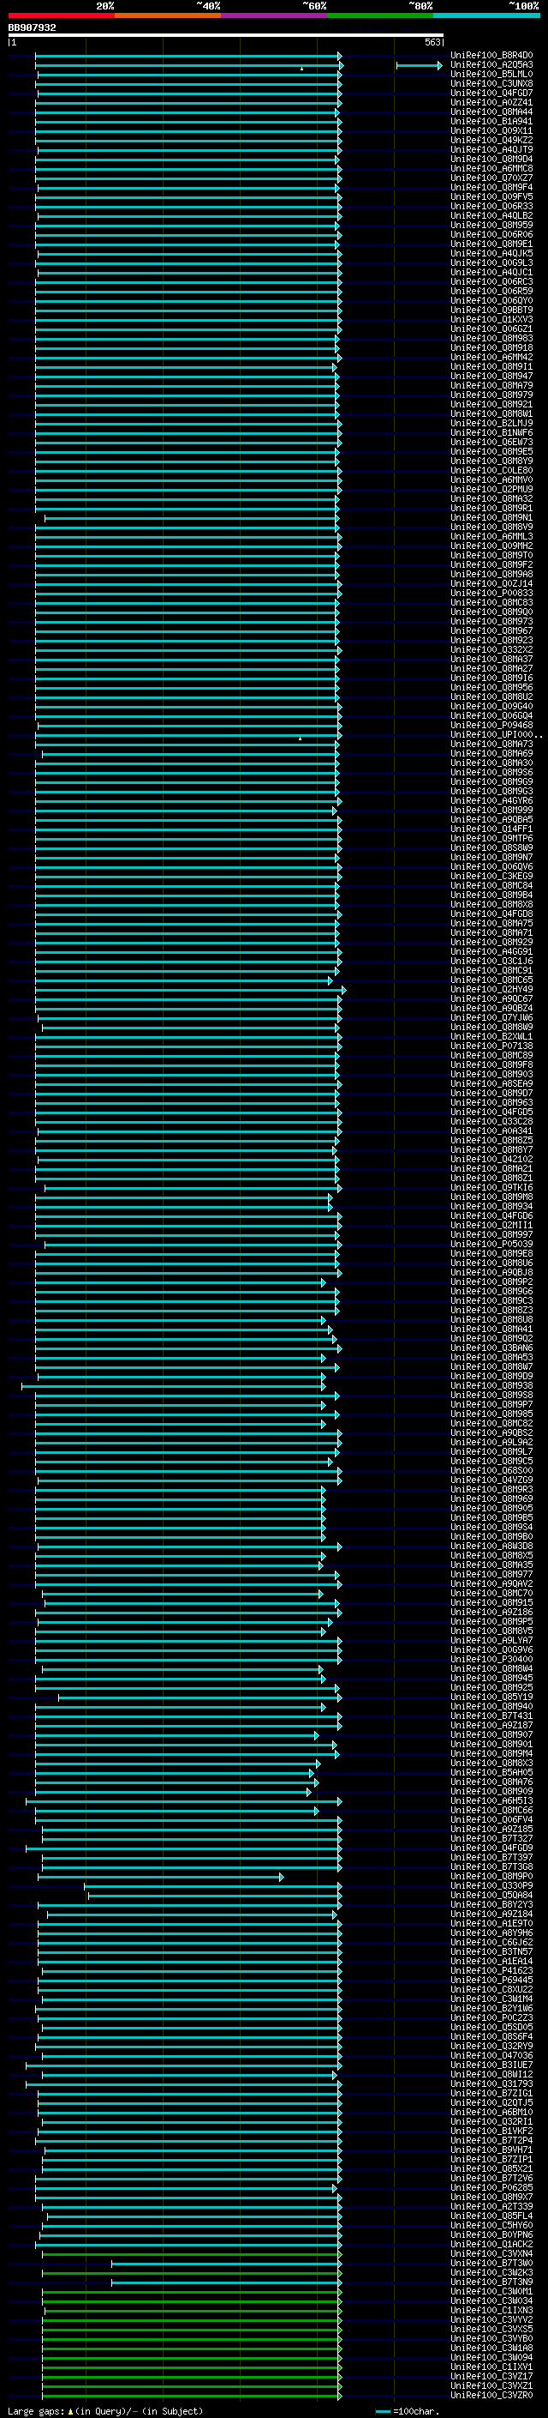Select UniRef100_A6MM42 label
The image size is (548, 2418).
[x=491, y=357]
